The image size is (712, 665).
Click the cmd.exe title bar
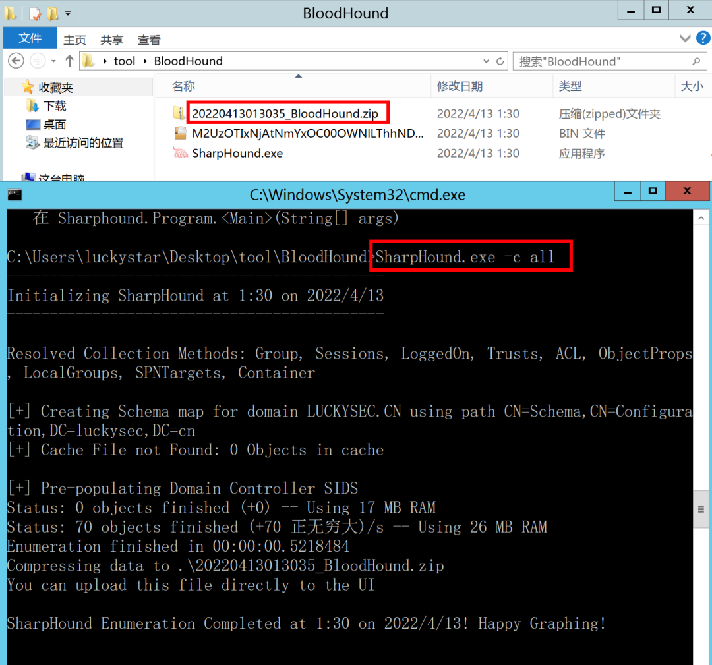coord(357,194)
